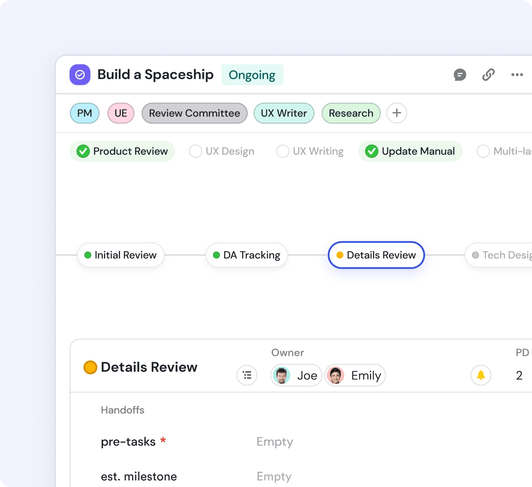Open the list icon beside Details Review
Screen dimensions: 532x487
pyautogui.click(x=247, y=375)
